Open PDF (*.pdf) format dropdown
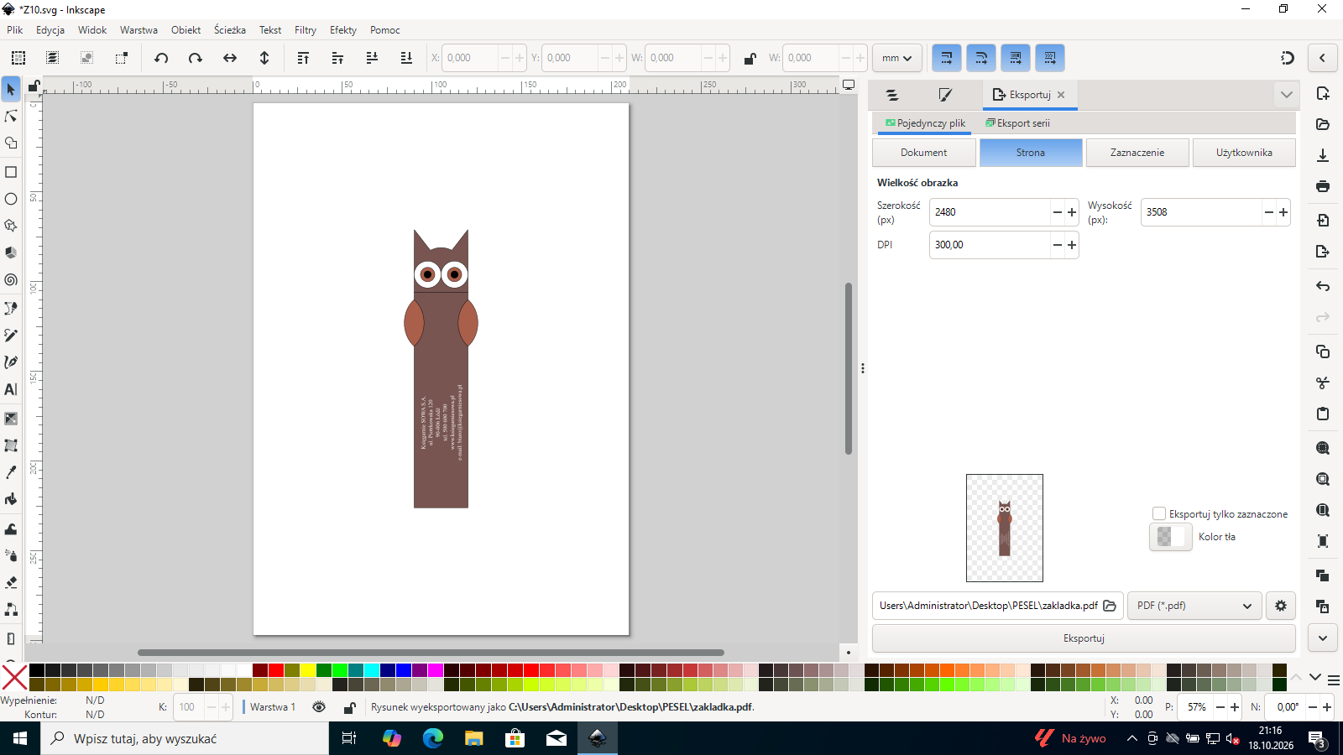The image size is (1343, 755). click(1194, 606)
